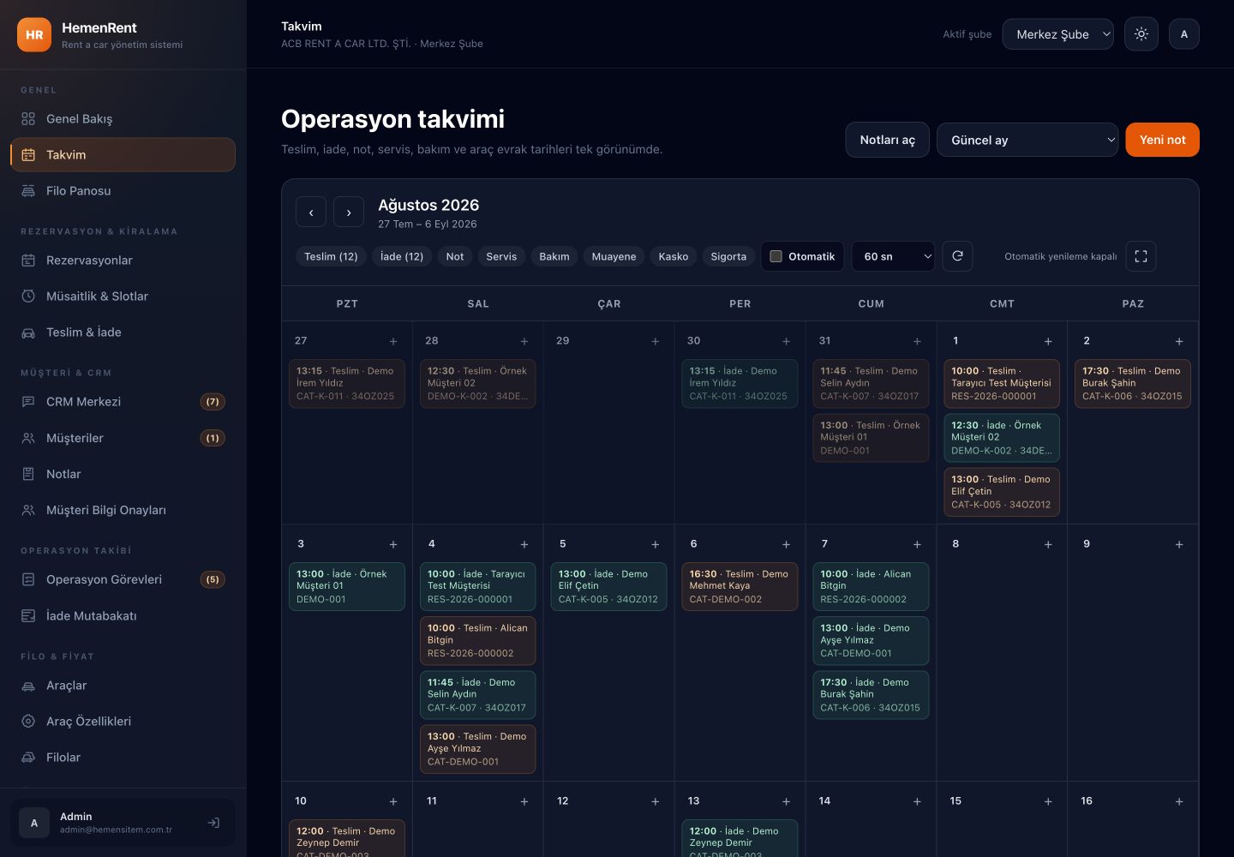
Task: Go to Rezervasyonlar in the sidebar
Action: click(x=123, y=261)
